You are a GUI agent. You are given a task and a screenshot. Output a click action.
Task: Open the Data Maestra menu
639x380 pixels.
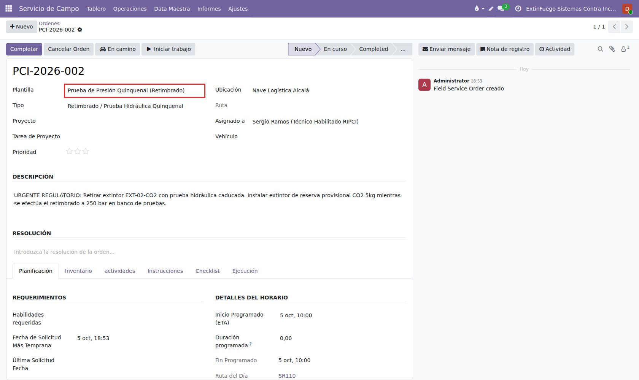pos(172,9)
